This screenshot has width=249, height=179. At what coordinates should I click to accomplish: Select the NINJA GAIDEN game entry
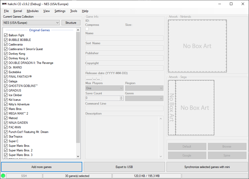(18, 123)
